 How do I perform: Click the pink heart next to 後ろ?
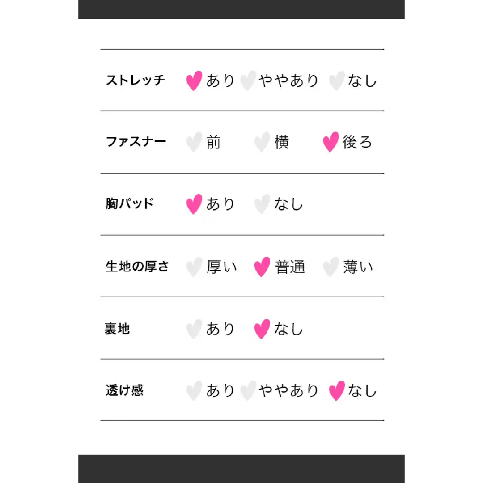click(x=331, y=142)
